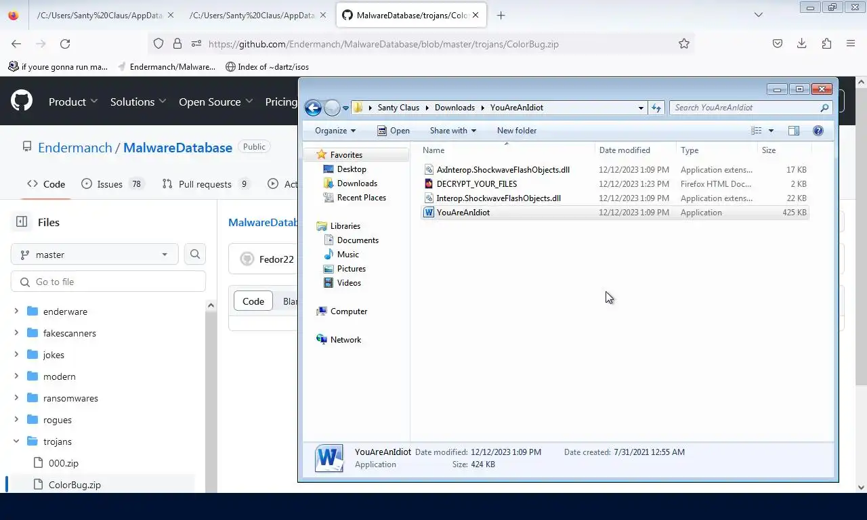
Task: Open the Endermanch user link
Action: pyautogui.click(x=75, y=148)
